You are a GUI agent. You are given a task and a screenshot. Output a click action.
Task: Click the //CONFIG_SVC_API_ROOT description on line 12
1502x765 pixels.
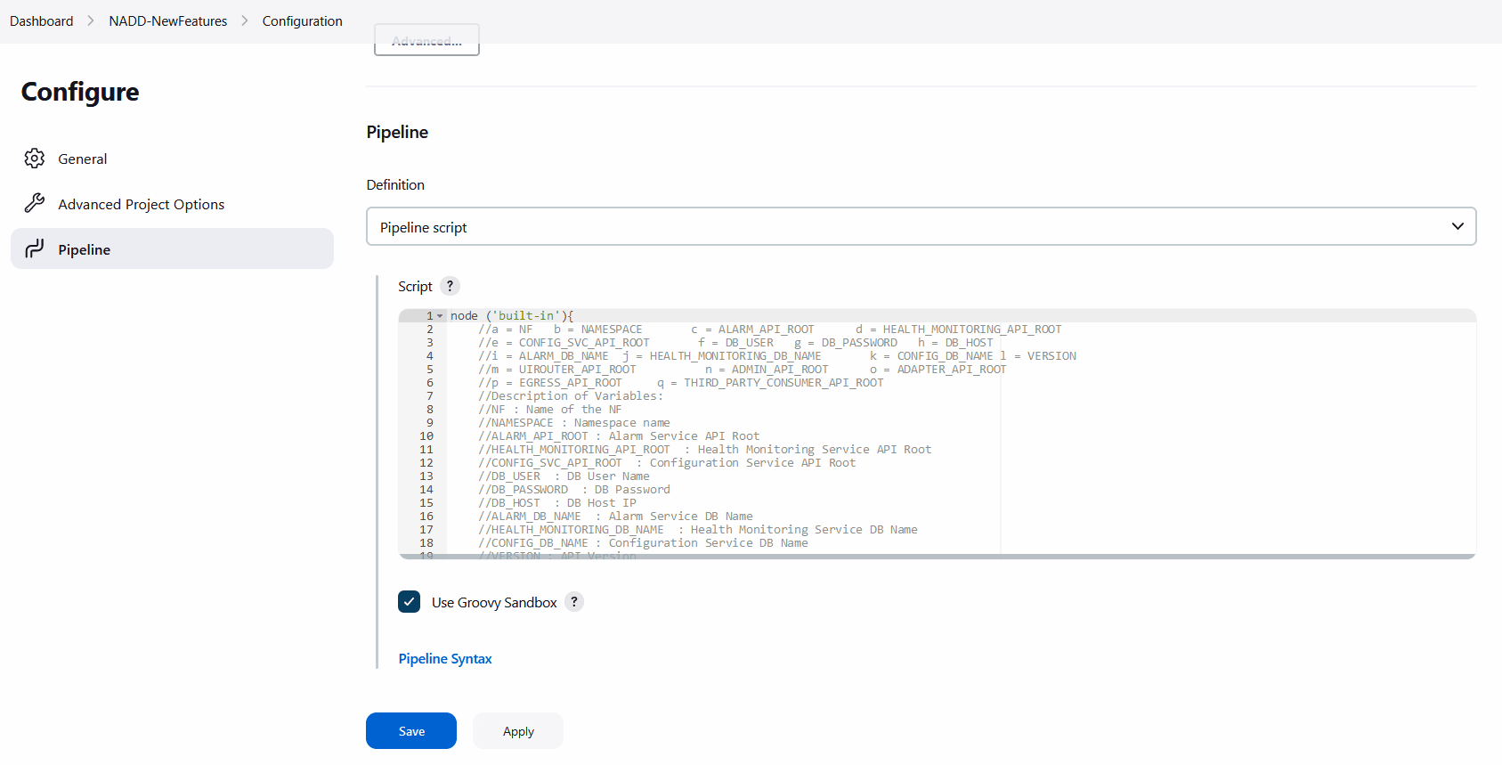[667, 463]
